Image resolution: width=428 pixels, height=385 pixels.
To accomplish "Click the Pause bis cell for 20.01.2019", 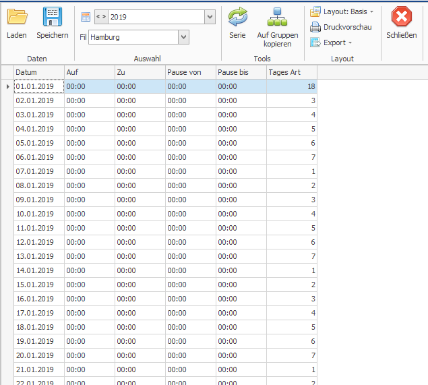I will (x=241, y=355).
